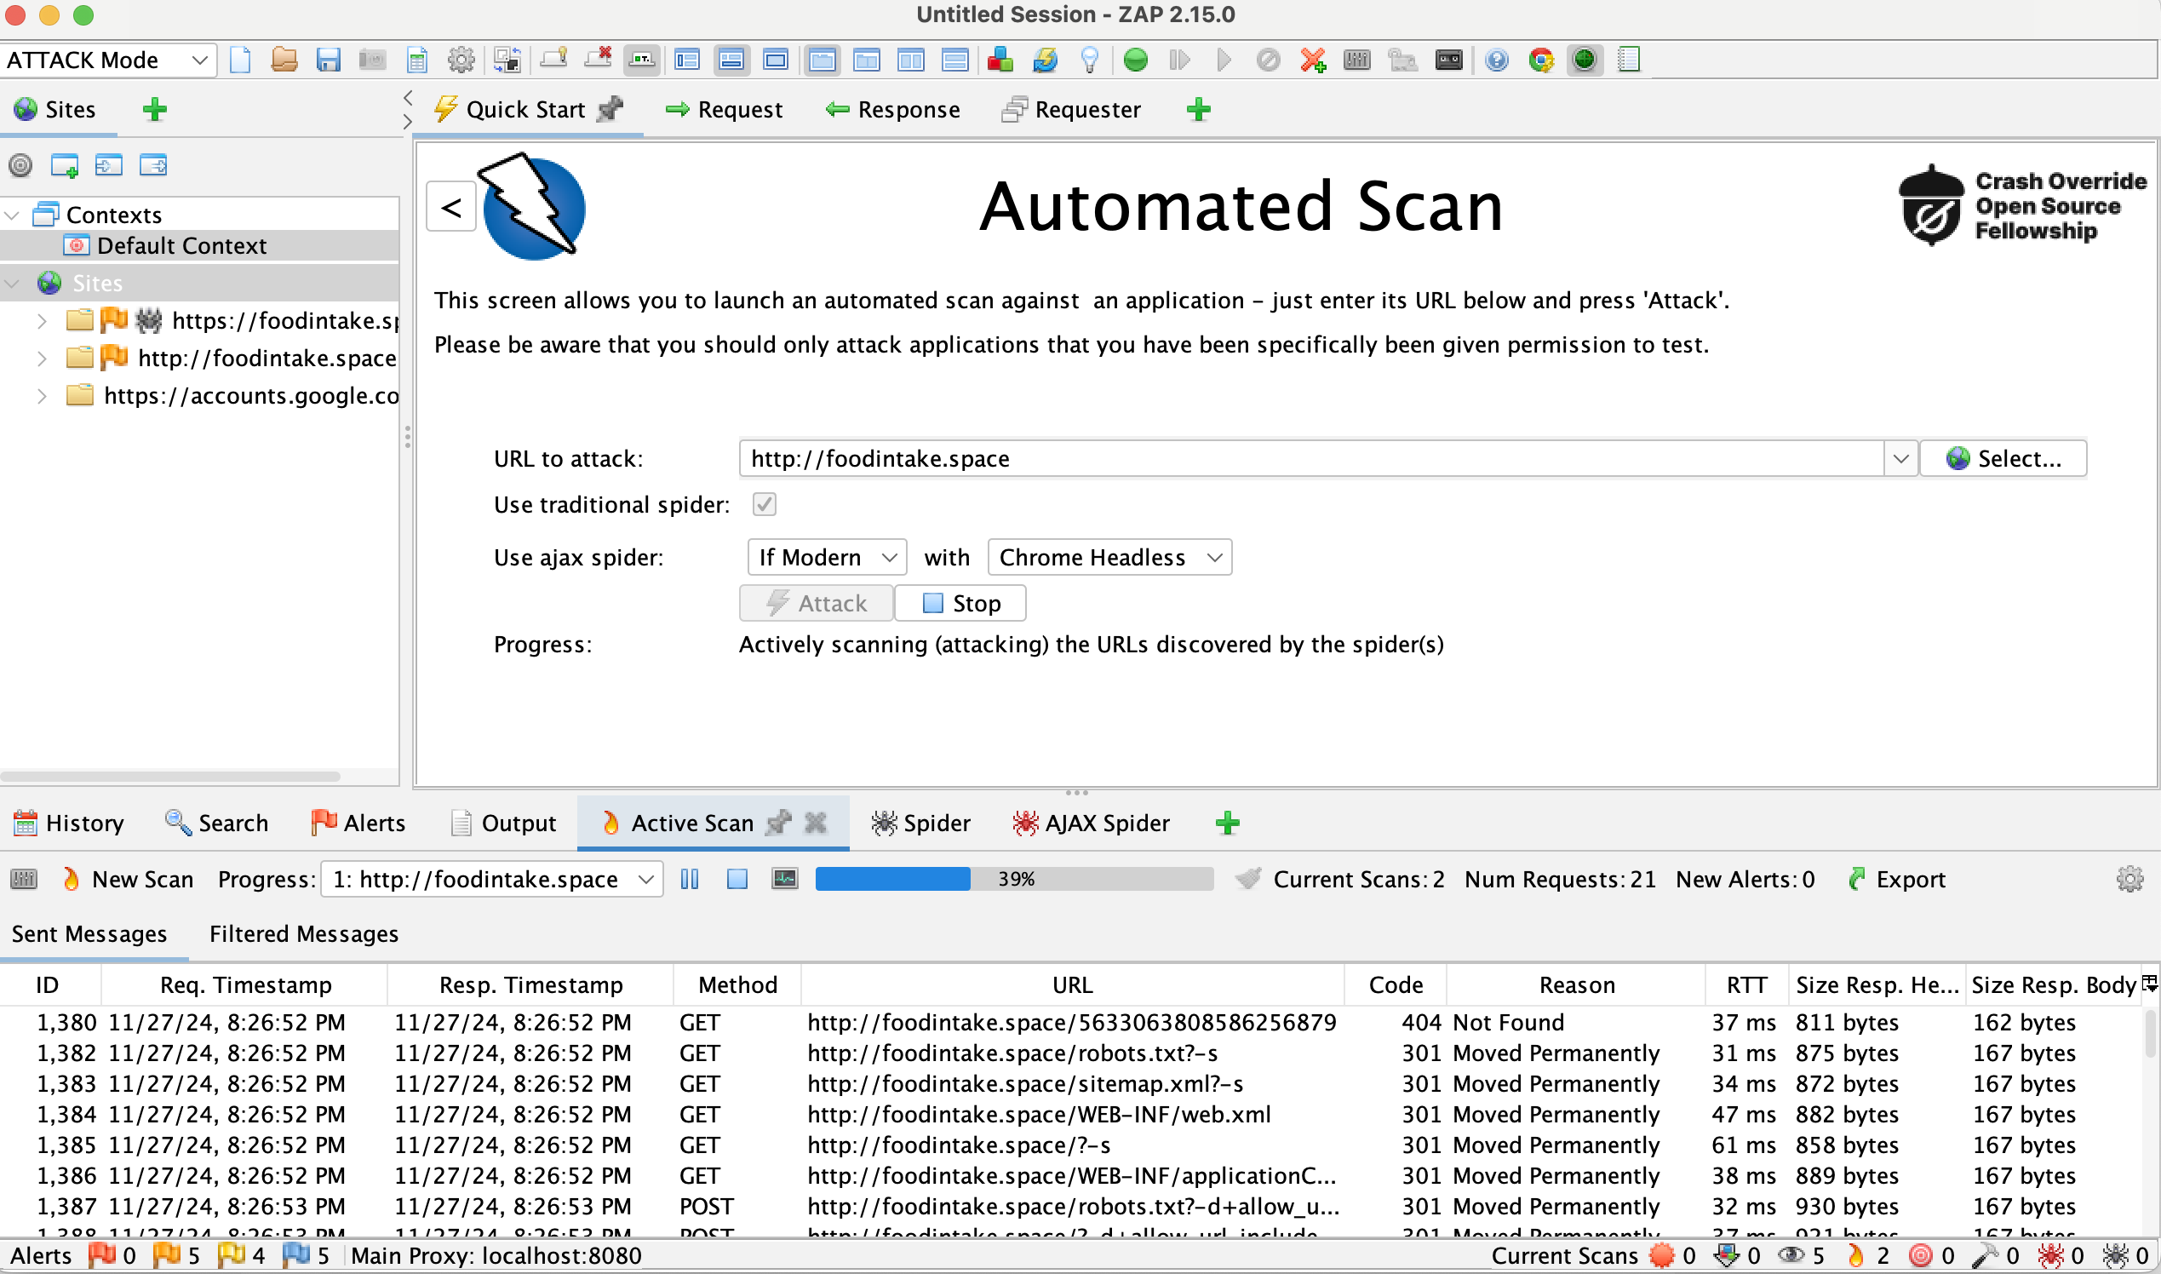
Task: Click the Persist Session save icon
Action: [x=328, y=60]
